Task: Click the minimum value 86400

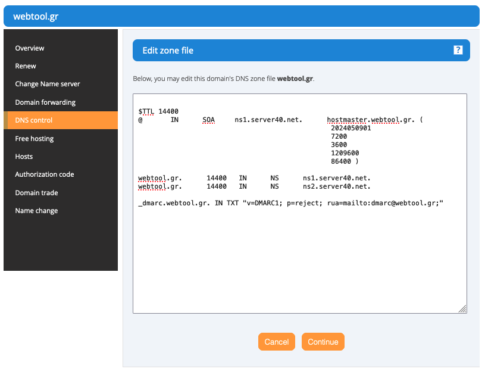Action: 341,161
